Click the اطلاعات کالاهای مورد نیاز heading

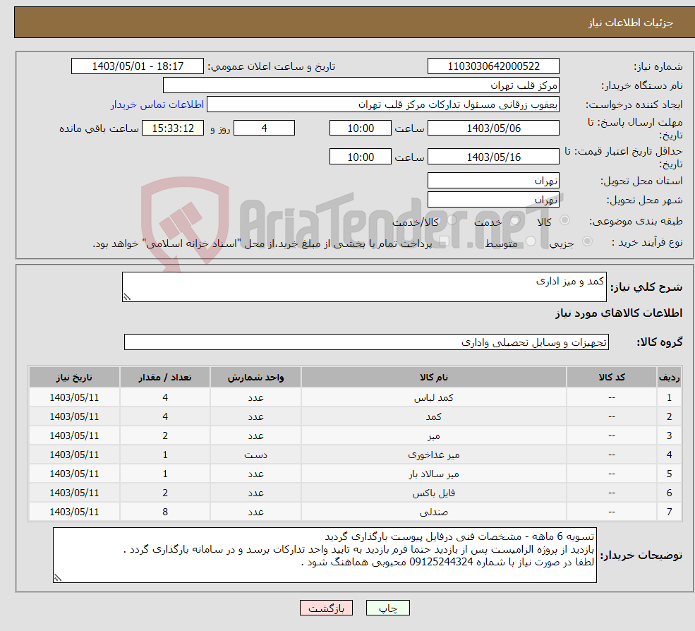[619, 313]
